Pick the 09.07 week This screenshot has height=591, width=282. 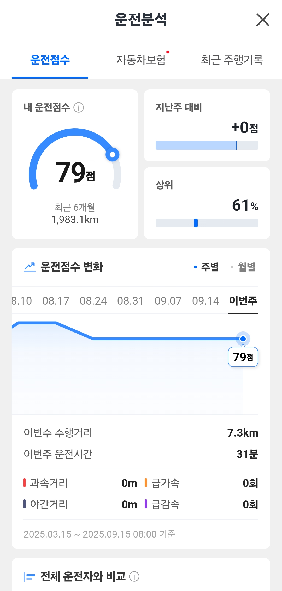(168, 301)
